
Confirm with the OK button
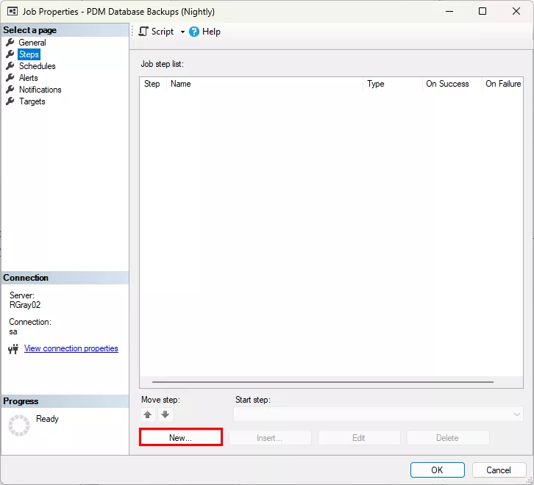coord(438,470)
